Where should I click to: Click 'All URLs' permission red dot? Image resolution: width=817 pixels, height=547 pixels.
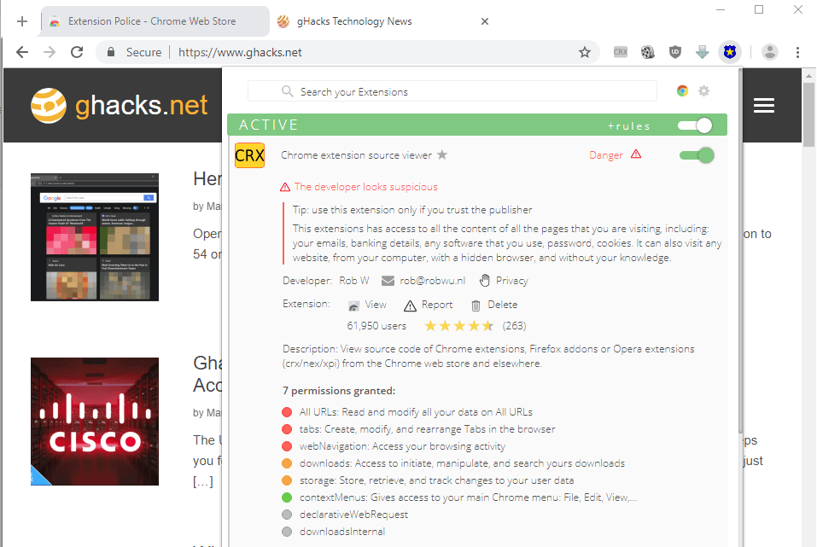pyautogui.click(x=287, y=412)
